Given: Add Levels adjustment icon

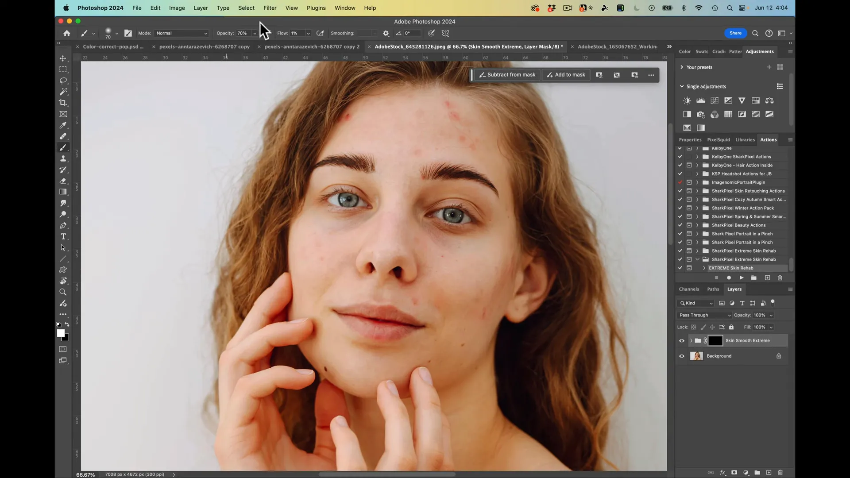Looking at the screenshot, I should (701, 100).
